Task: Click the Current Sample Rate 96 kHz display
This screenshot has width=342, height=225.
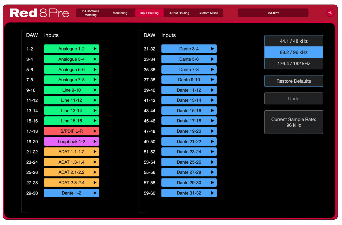Action: 294,122
